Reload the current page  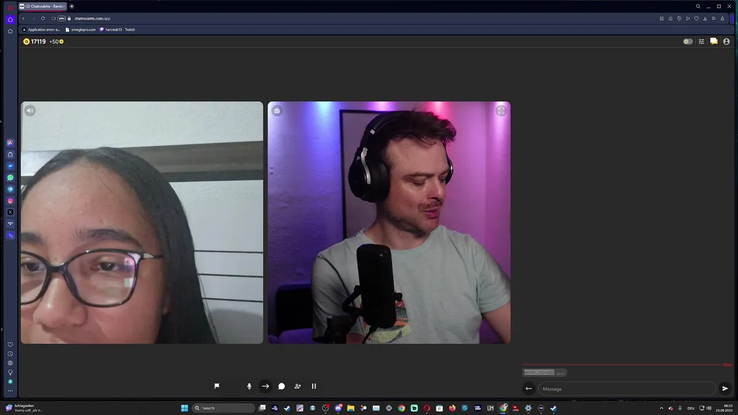(x=43, y=18)
